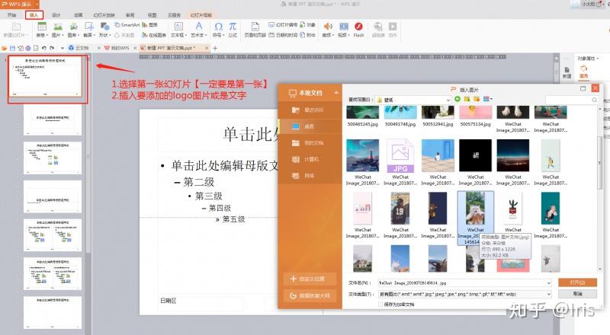Switch to the 视图 (View) ribbon tab
Screen dimensions: 610x335
tap(152, 15)
